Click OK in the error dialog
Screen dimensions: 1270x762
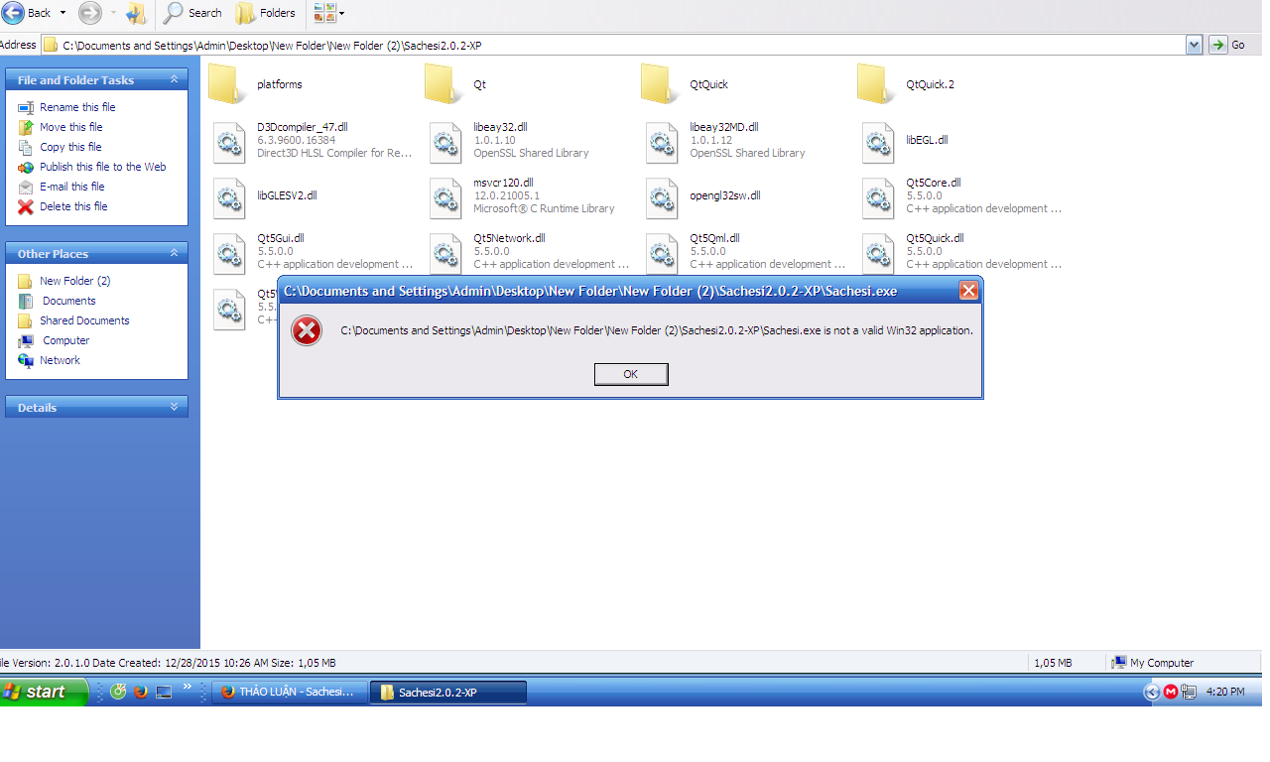(x=631, y=374)
